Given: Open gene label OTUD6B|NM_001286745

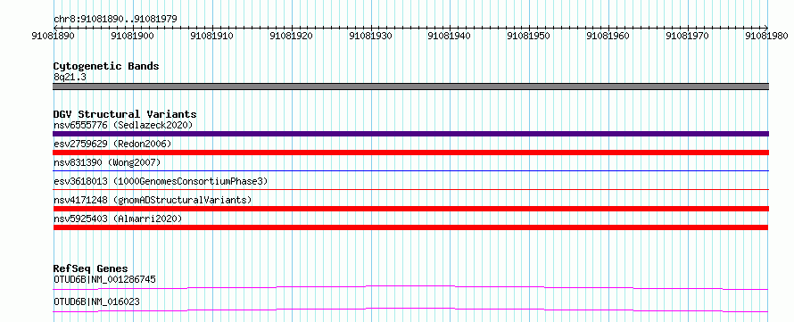Looking at the screenshot, I should [104, 279].
